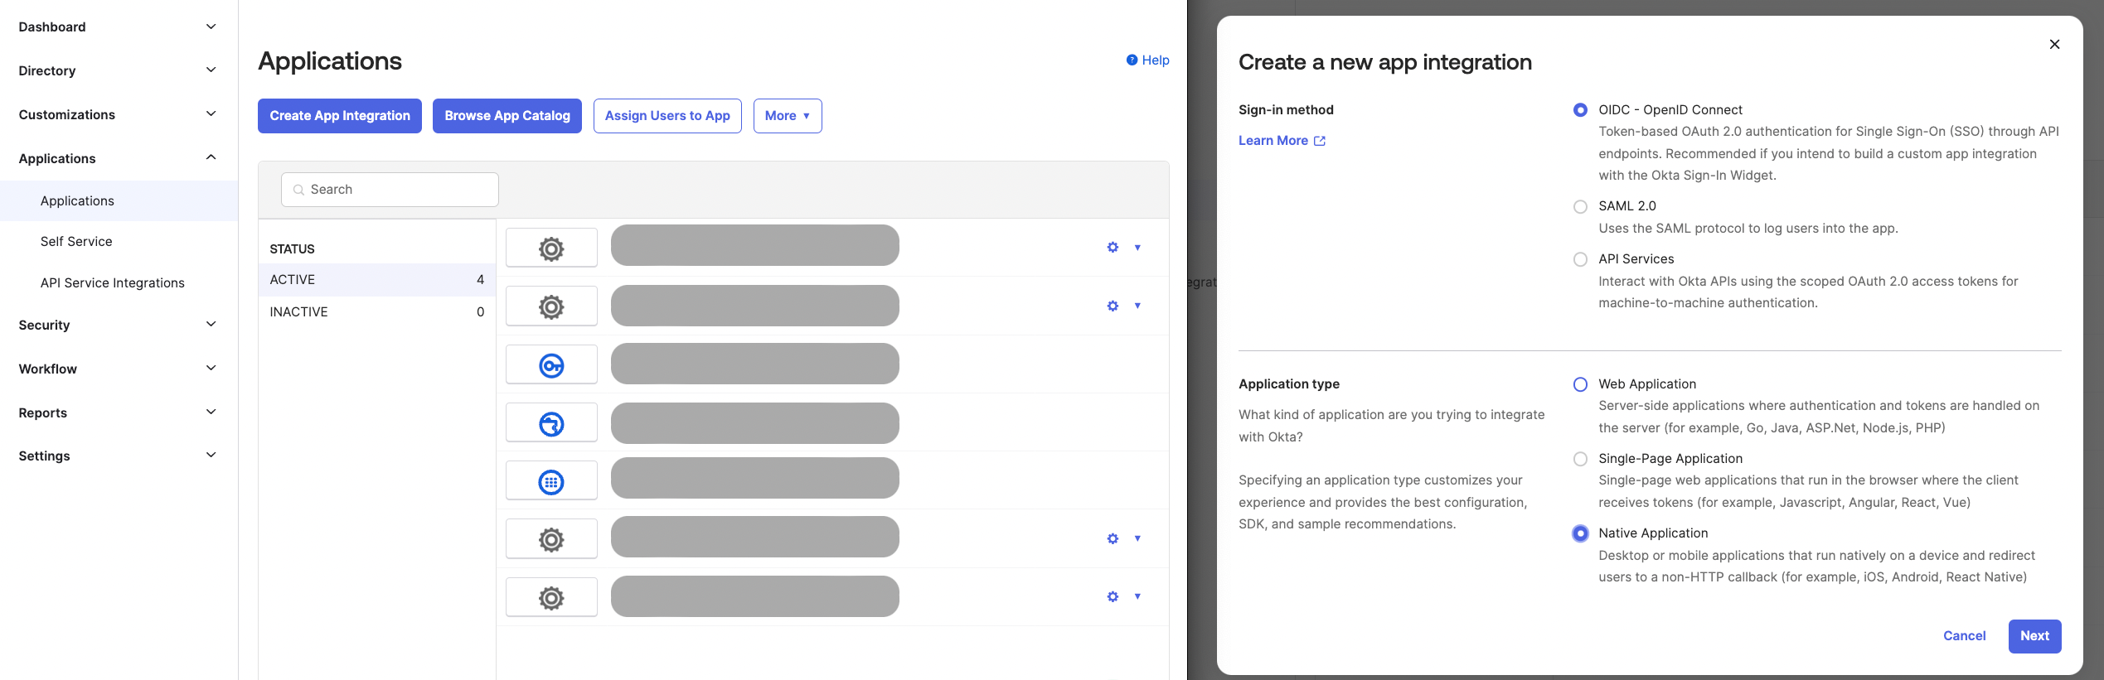This screenshot has height=680, width=2104.
Task: Click the blue grid dots app icon
Action: [x=551, y=482]
